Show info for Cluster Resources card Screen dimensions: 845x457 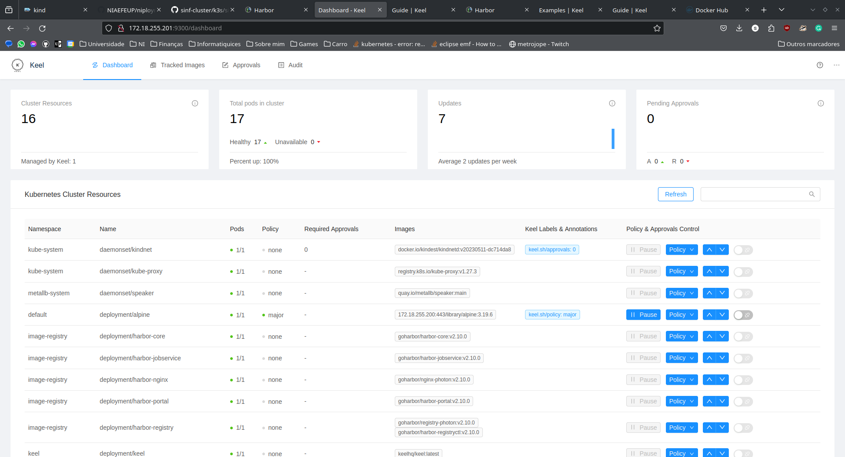195,103
